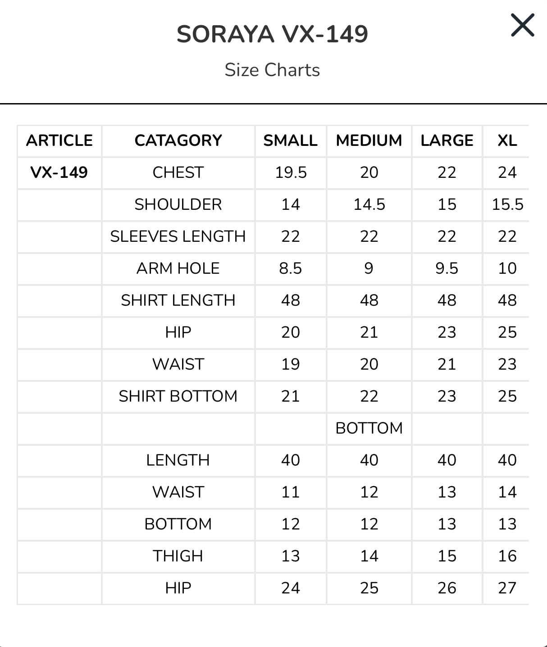Click the ARM HOLE row label
The image size is (547, 647).
178,268
